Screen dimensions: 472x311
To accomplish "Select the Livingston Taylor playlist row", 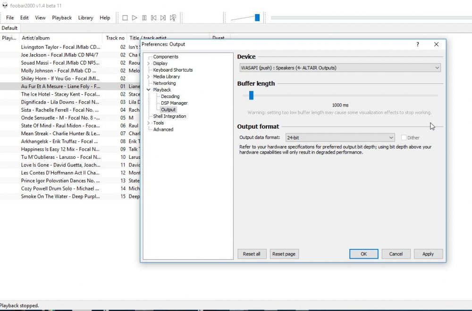I will [70, 47].
